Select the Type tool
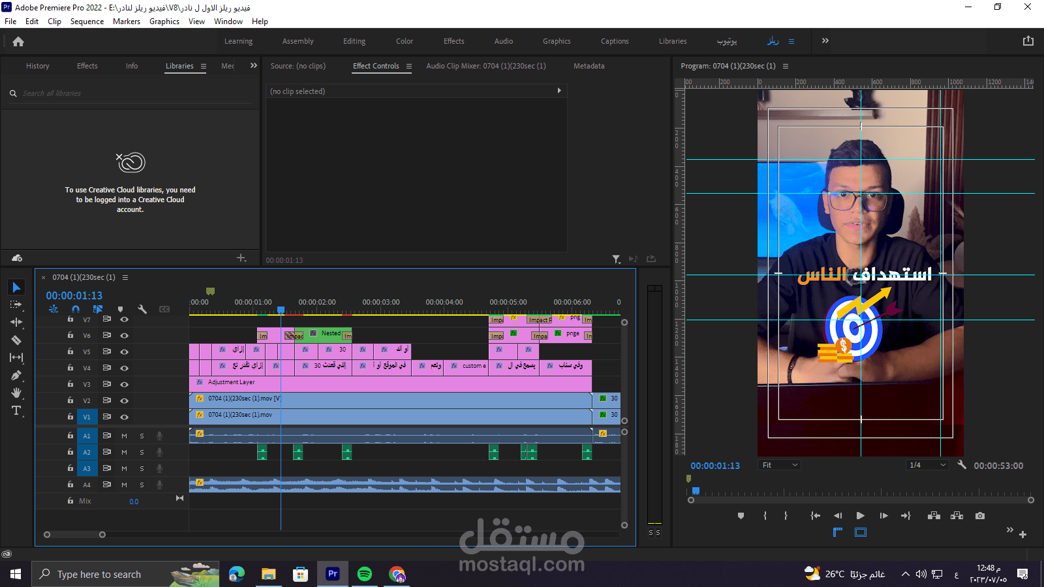This screenshot has height=587, width=1044. [16, 410]
